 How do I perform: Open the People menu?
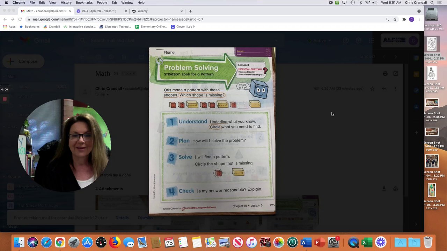[x=102, y=2]
